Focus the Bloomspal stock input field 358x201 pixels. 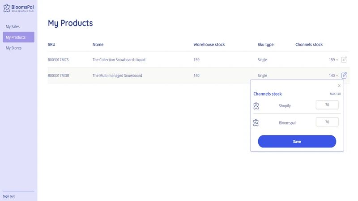point(327,122)
